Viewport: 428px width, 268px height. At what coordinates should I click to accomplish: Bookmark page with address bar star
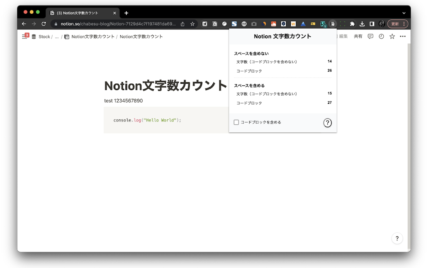point(192,24)
